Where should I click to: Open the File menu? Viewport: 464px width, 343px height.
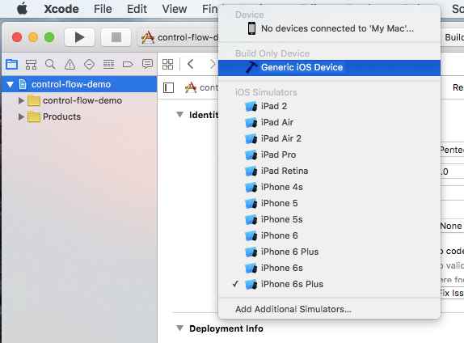click(x=103, y=9)
